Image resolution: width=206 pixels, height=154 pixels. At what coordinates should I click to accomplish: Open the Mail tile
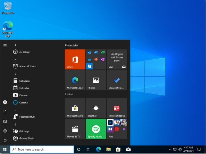(117, 59)
